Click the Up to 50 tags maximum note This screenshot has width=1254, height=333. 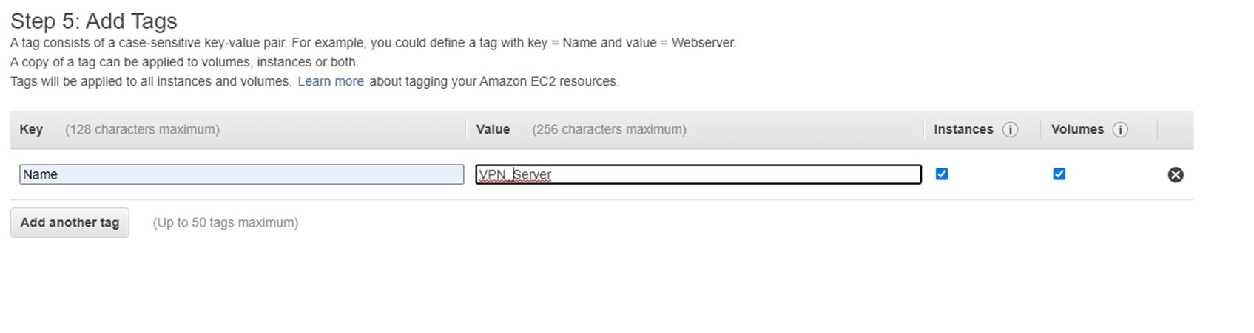pos(226,222)
